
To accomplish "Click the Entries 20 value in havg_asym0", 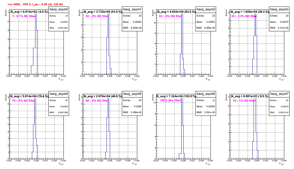I will 66,16.
